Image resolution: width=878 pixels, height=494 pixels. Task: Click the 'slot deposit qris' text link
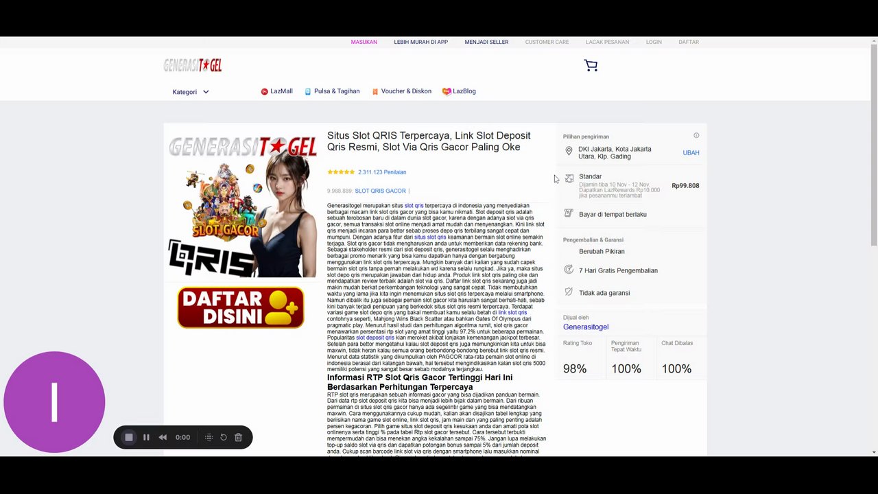click(375, 338)
